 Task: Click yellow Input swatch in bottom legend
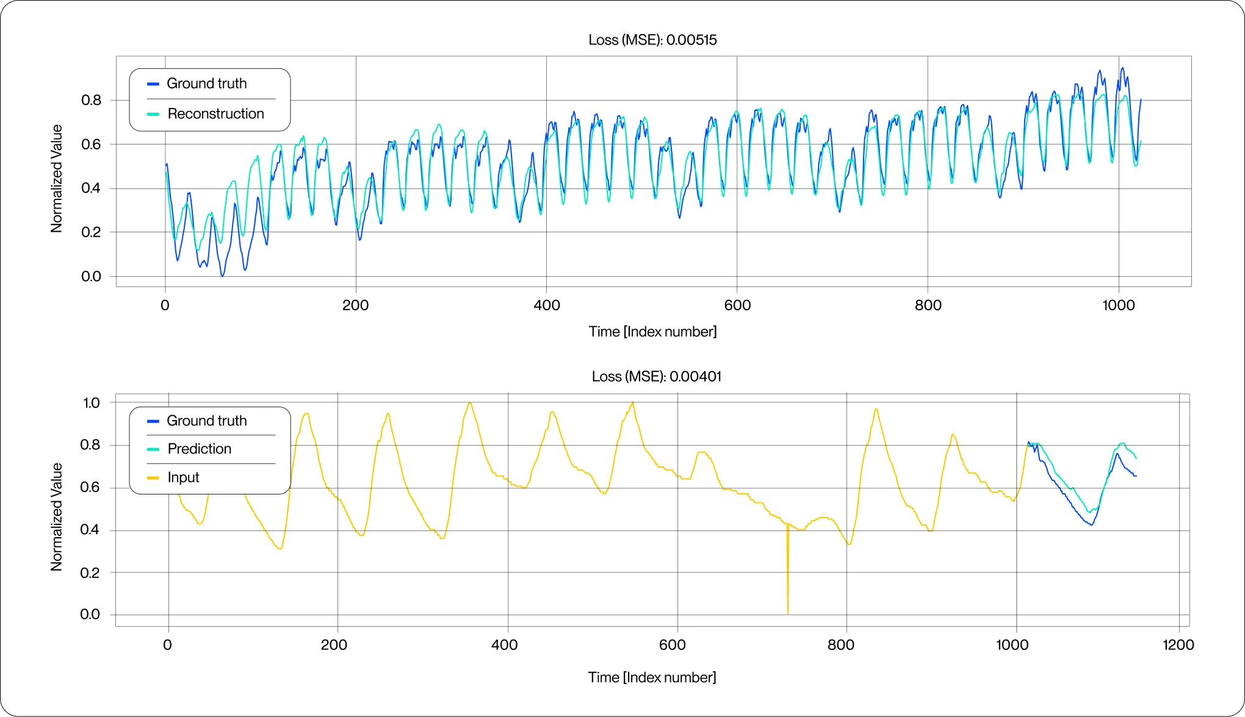[x=153, y=478]
